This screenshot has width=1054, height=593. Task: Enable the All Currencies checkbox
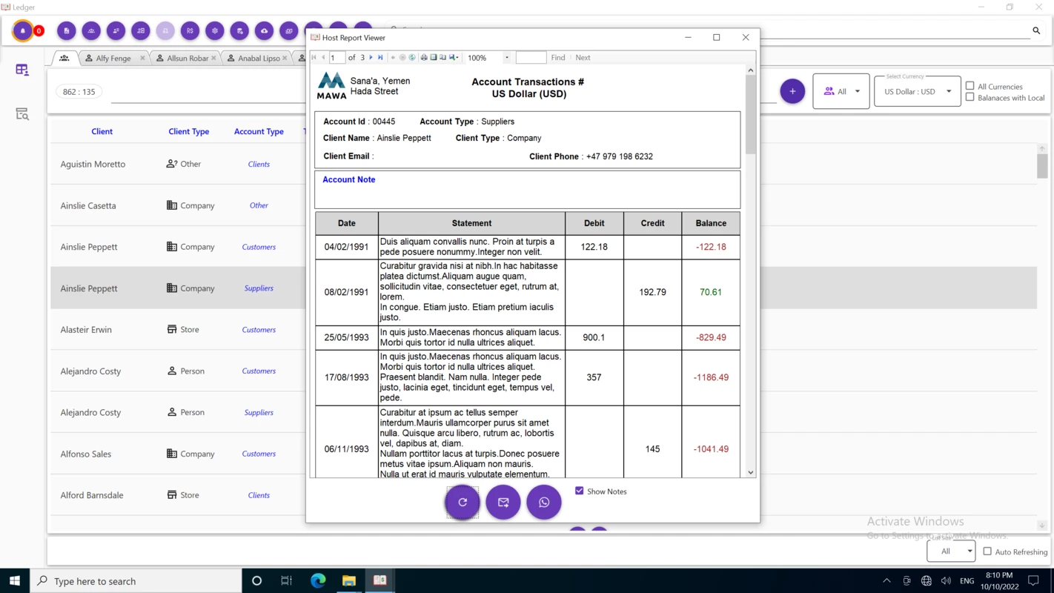click(x=970, y=86)
